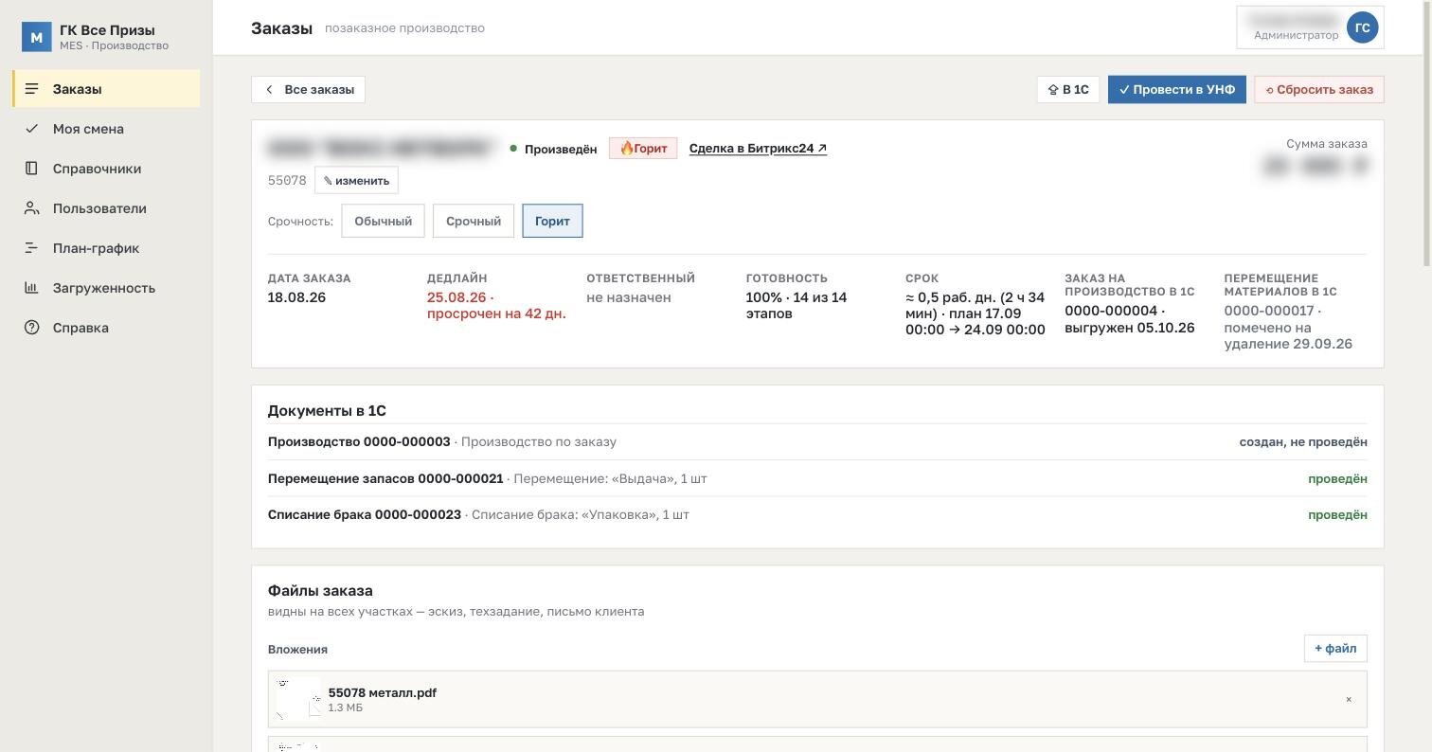Viewport: 1432px width, 752px height.
Task: Select Перемещение запасов 0000-000021 row
Action: pos(817,479)
